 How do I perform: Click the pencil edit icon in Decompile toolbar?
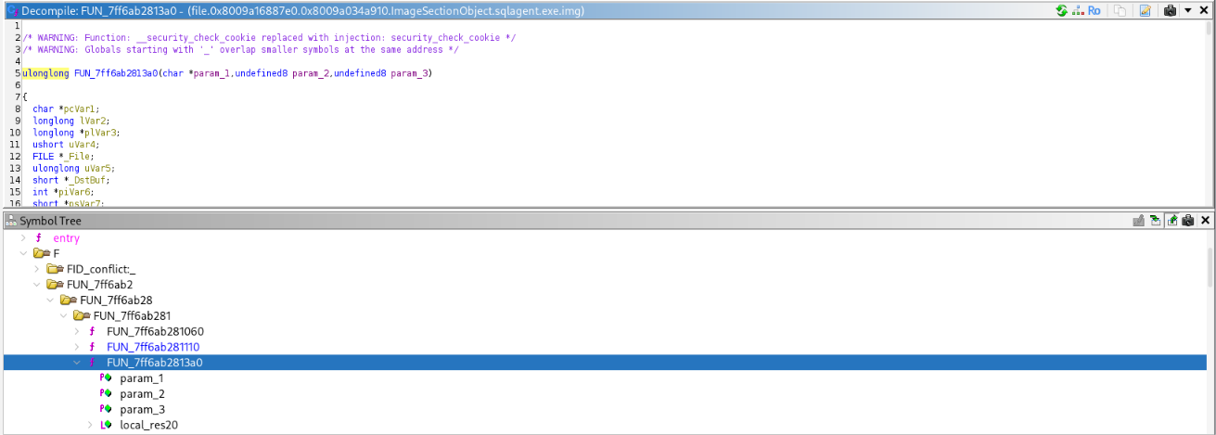pos(1146,10)
